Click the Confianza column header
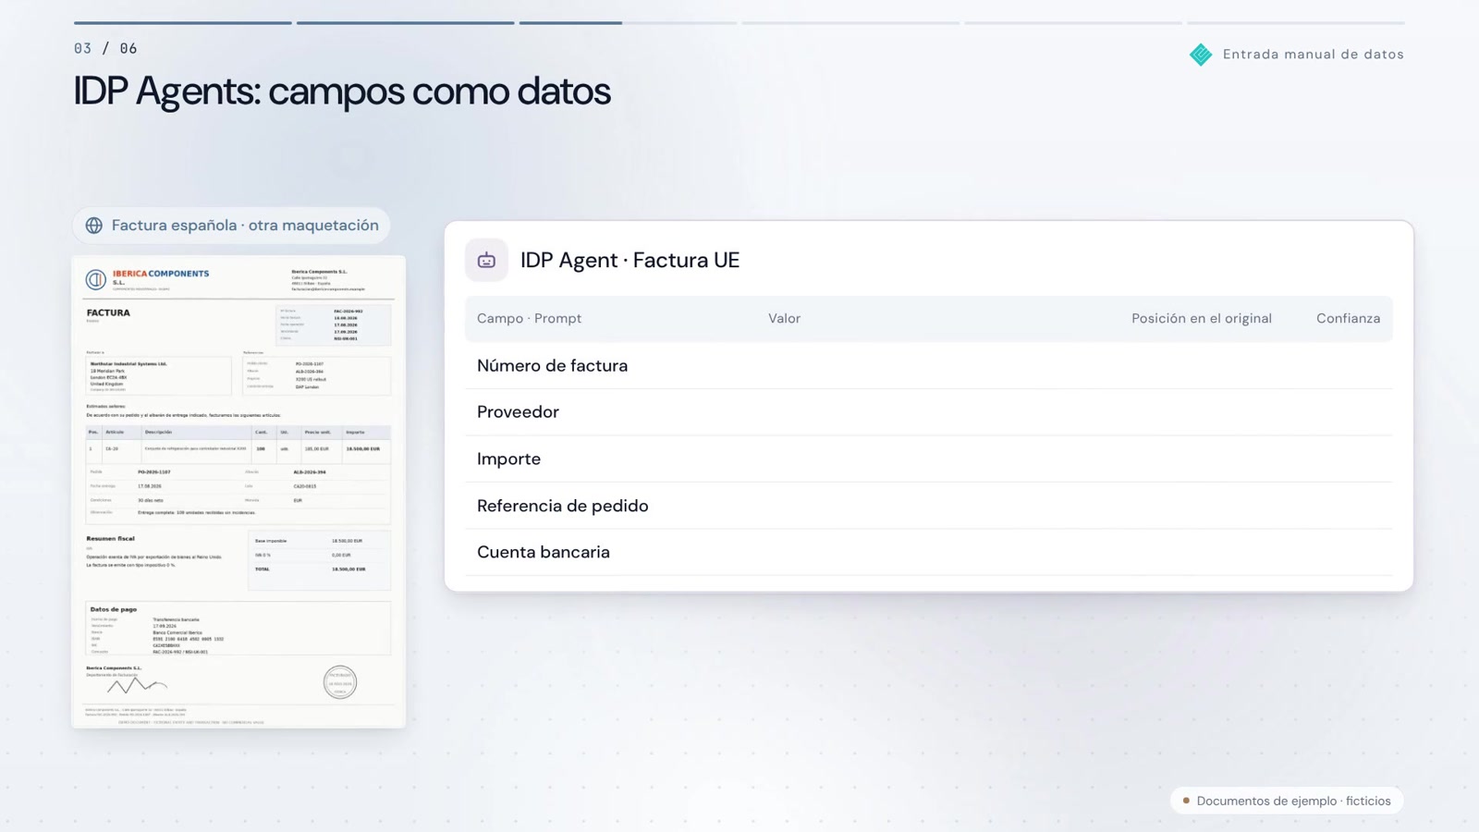 [x=1348, y=319]
